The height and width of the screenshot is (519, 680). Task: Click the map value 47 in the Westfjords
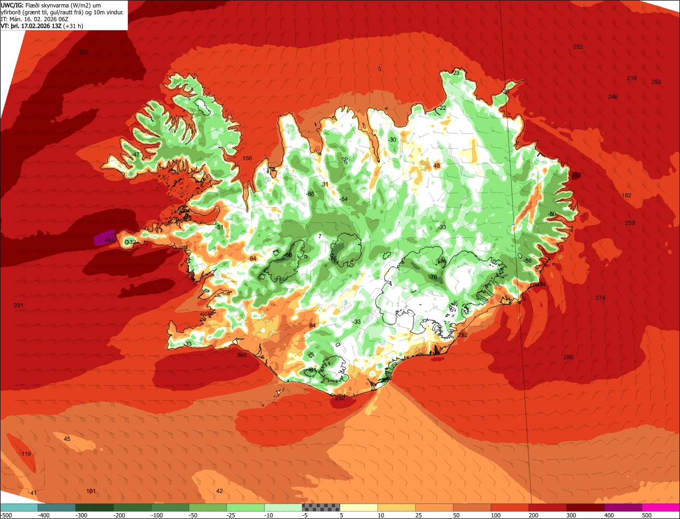136,154
